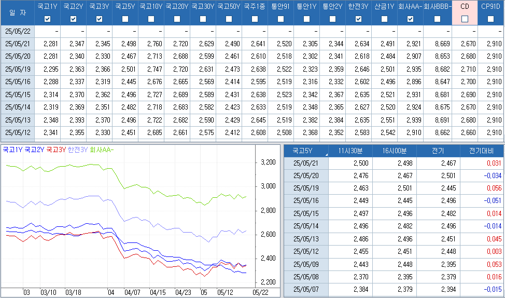Select the 0,056 전기대비 value cell
505x298 pixels.
pyautogui.click(x=482, y=188)
